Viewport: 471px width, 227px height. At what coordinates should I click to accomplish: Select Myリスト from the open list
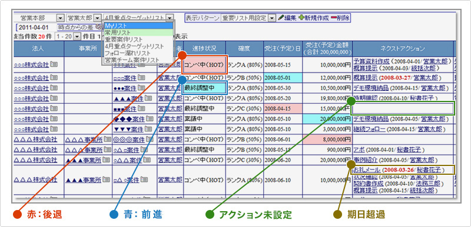click(139, 26)
